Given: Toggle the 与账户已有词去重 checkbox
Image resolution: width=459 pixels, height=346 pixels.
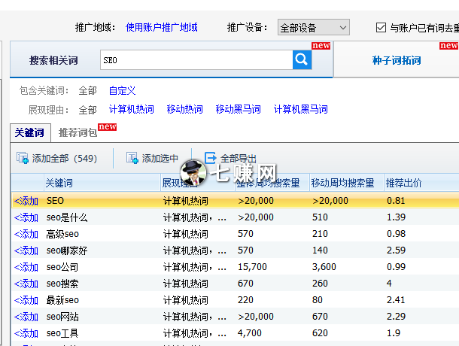Looking at the screenshot, I should (x=381, y=28).
